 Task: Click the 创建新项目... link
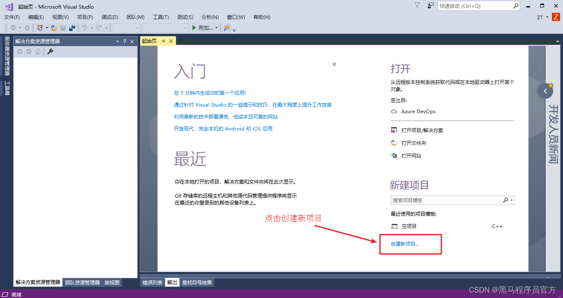405,244
